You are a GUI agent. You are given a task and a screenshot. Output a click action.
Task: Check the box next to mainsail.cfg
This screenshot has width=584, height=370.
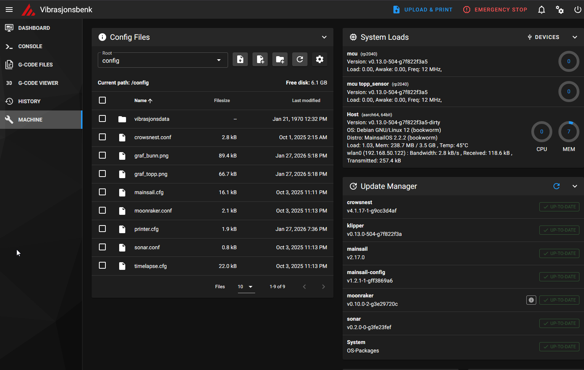click(102, 192)
